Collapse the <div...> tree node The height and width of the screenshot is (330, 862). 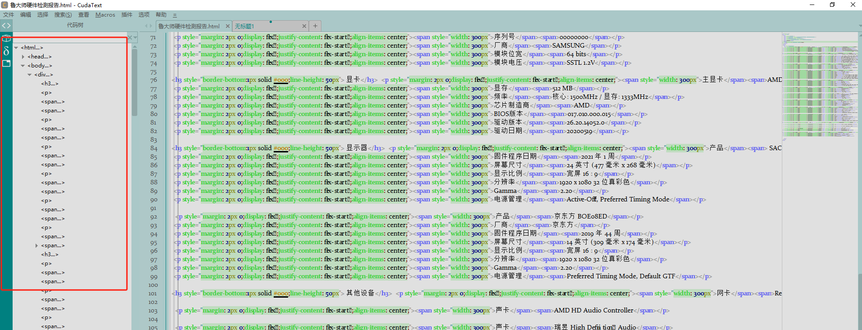pyautogui.click(x=30, y=75)
